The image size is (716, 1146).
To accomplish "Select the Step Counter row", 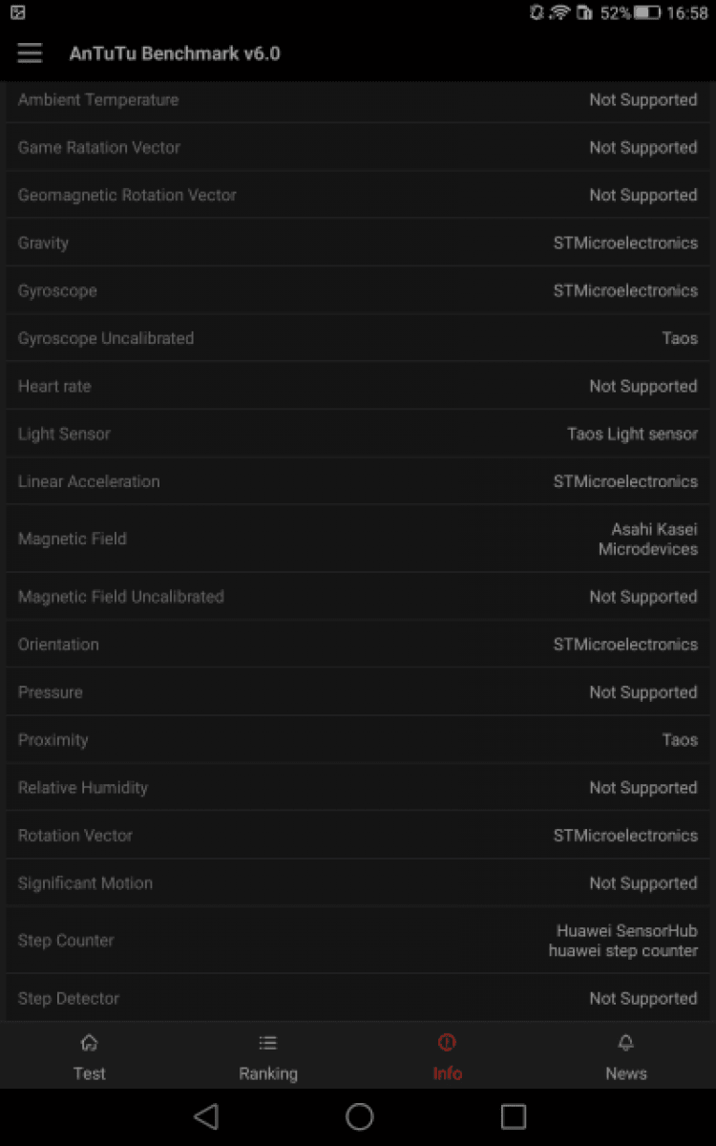I will coord(358,941).
